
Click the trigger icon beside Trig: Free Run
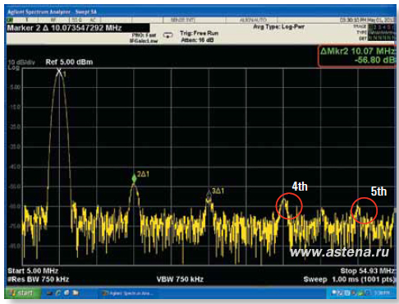168,35
